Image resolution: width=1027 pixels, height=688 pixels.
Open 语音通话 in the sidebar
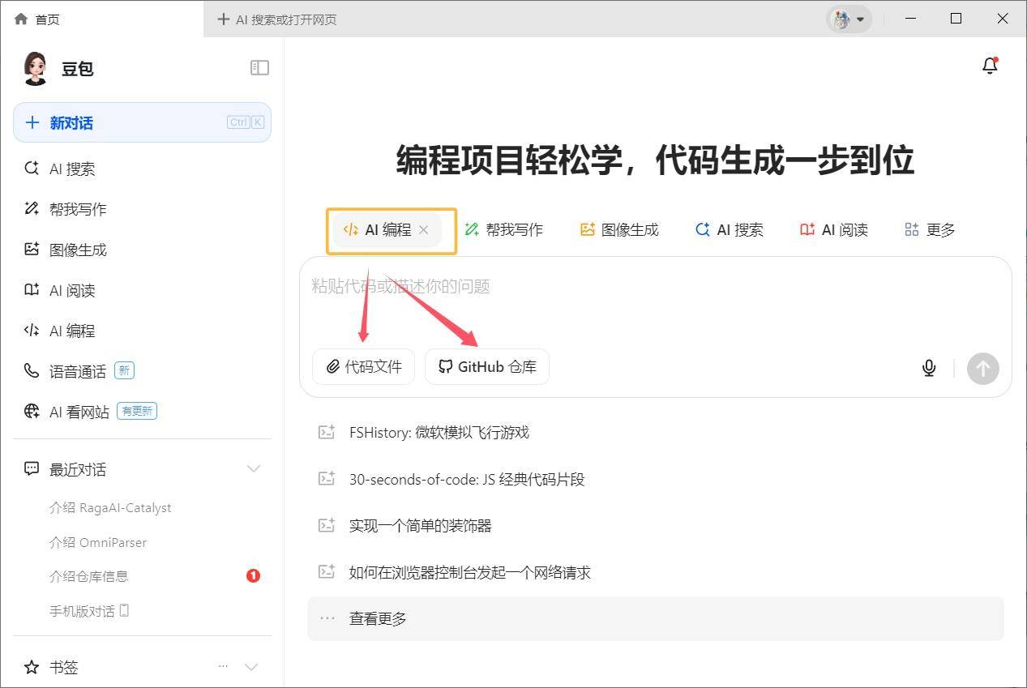point(142,371)
